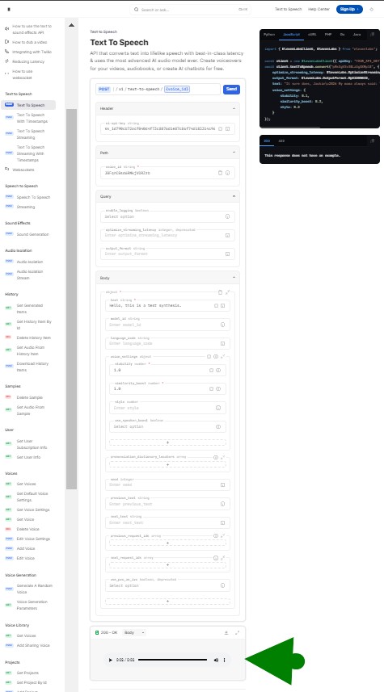
Task: Switch code sample to PHP tab
Action: (x=328, y=34)
